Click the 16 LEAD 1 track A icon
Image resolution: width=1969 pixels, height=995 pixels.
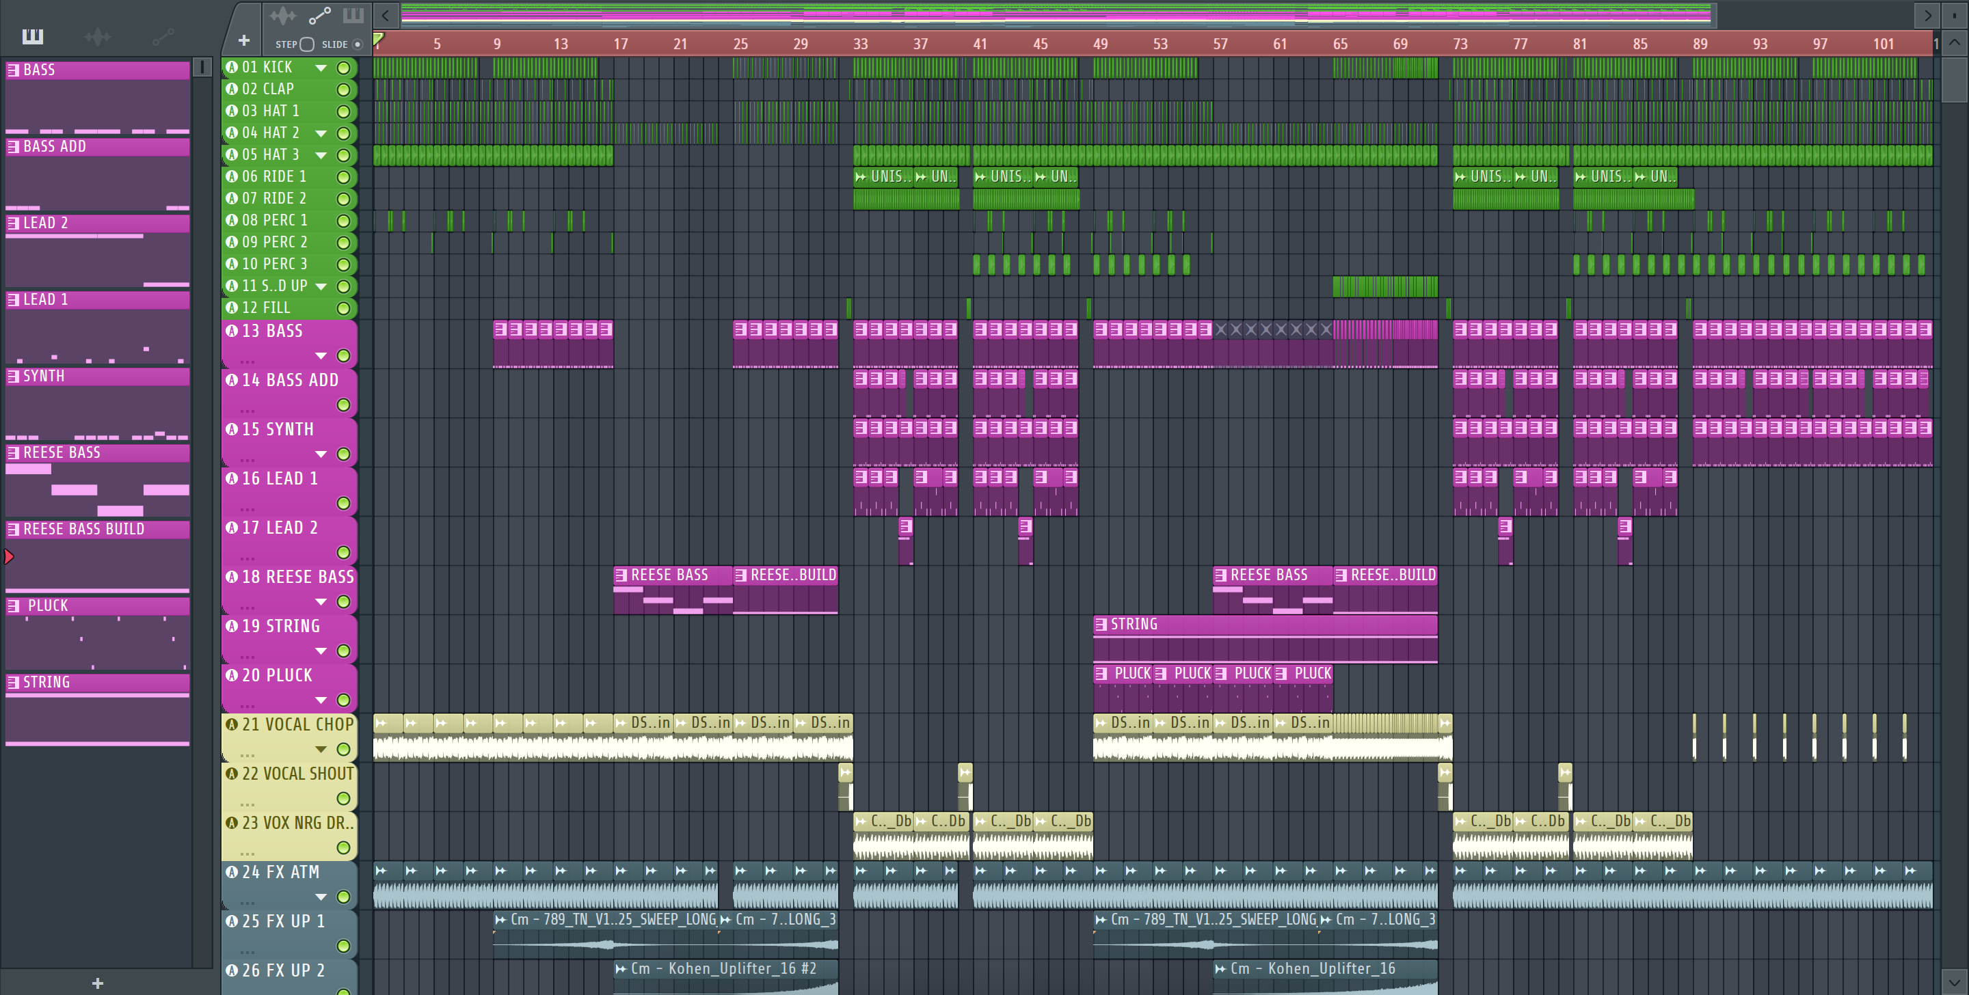click(x=232, y=478)
